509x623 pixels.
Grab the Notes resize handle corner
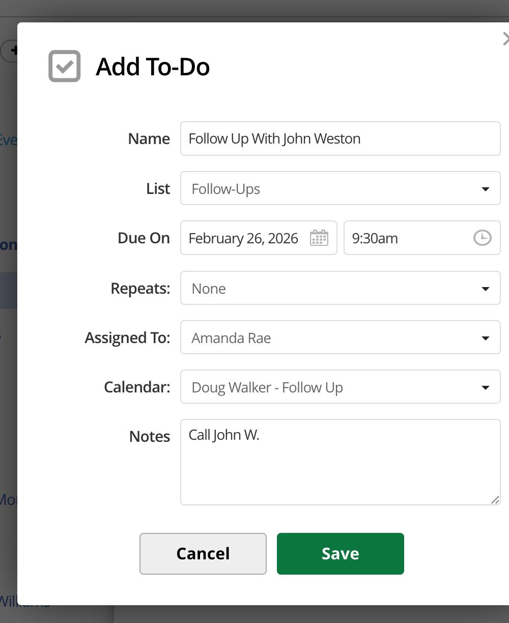(x=495, y=500)
